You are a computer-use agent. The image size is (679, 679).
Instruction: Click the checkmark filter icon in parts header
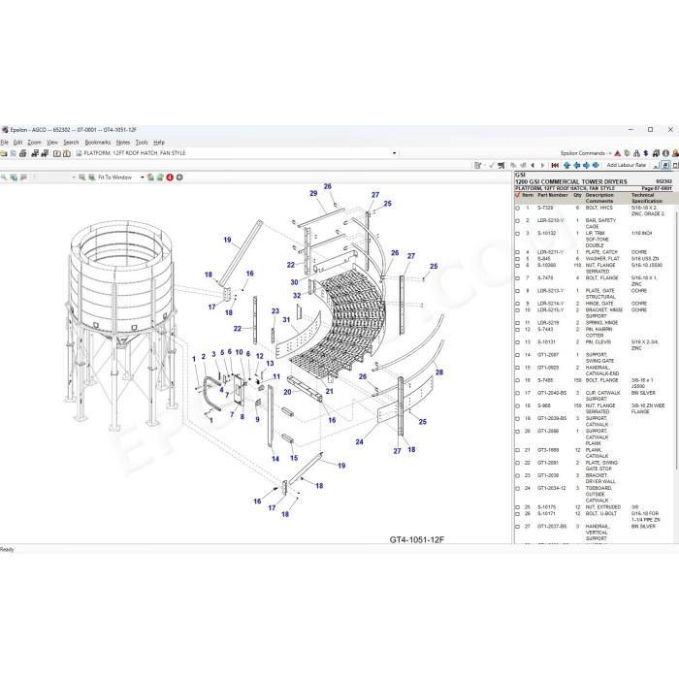[x=517, y=195]
